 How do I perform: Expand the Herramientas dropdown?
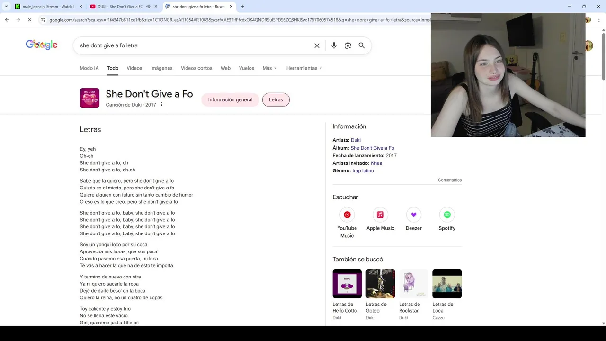pos(304,68)
